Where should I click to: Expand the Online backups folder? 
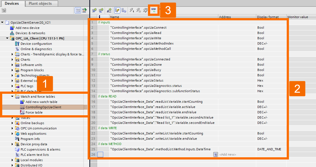click(x=12, y=123)
